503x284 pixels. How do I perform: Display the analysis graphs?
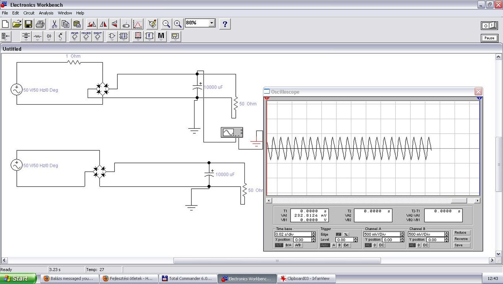[x=138, y=24]
